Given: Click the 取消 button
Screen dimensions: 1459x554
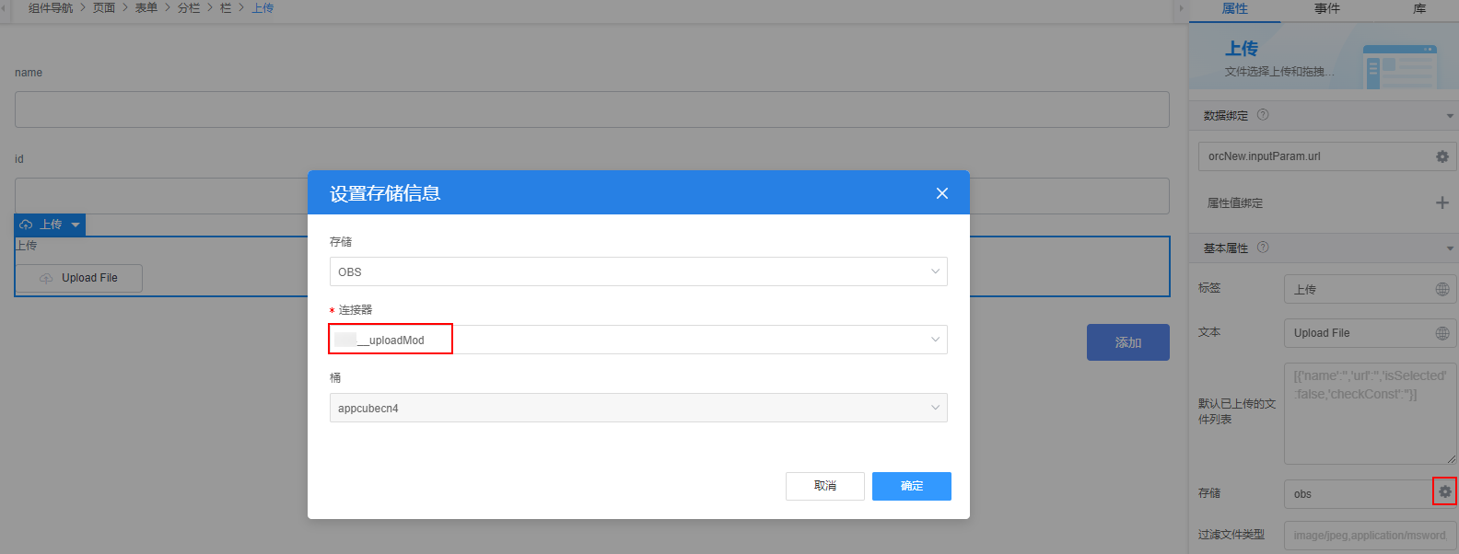Looking at the screenshot, I should (825, 486).
